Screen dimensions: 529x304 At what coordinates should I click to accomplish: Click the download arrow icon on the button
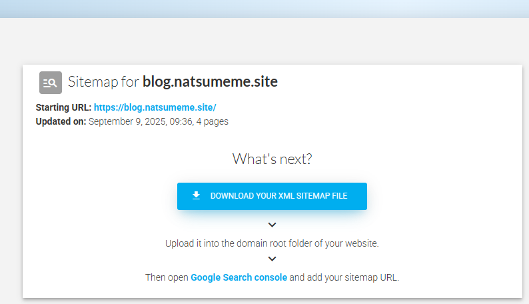(x=196, y=195)
